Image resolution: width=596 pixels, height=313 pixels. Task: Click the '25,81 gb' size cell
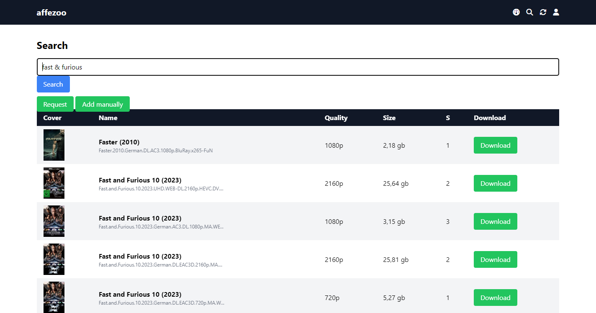click(396, 260)
